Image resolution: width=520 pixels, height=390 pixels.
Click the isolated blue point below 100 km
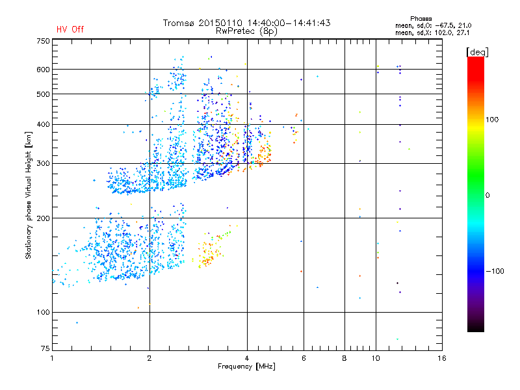coord(77,322)
